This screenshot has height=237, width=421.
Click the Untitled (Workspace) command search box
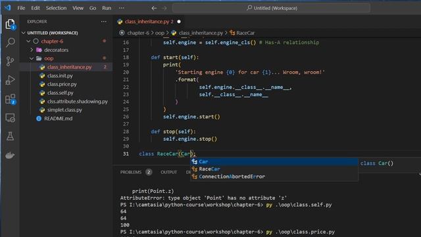(x=271, y=8)
